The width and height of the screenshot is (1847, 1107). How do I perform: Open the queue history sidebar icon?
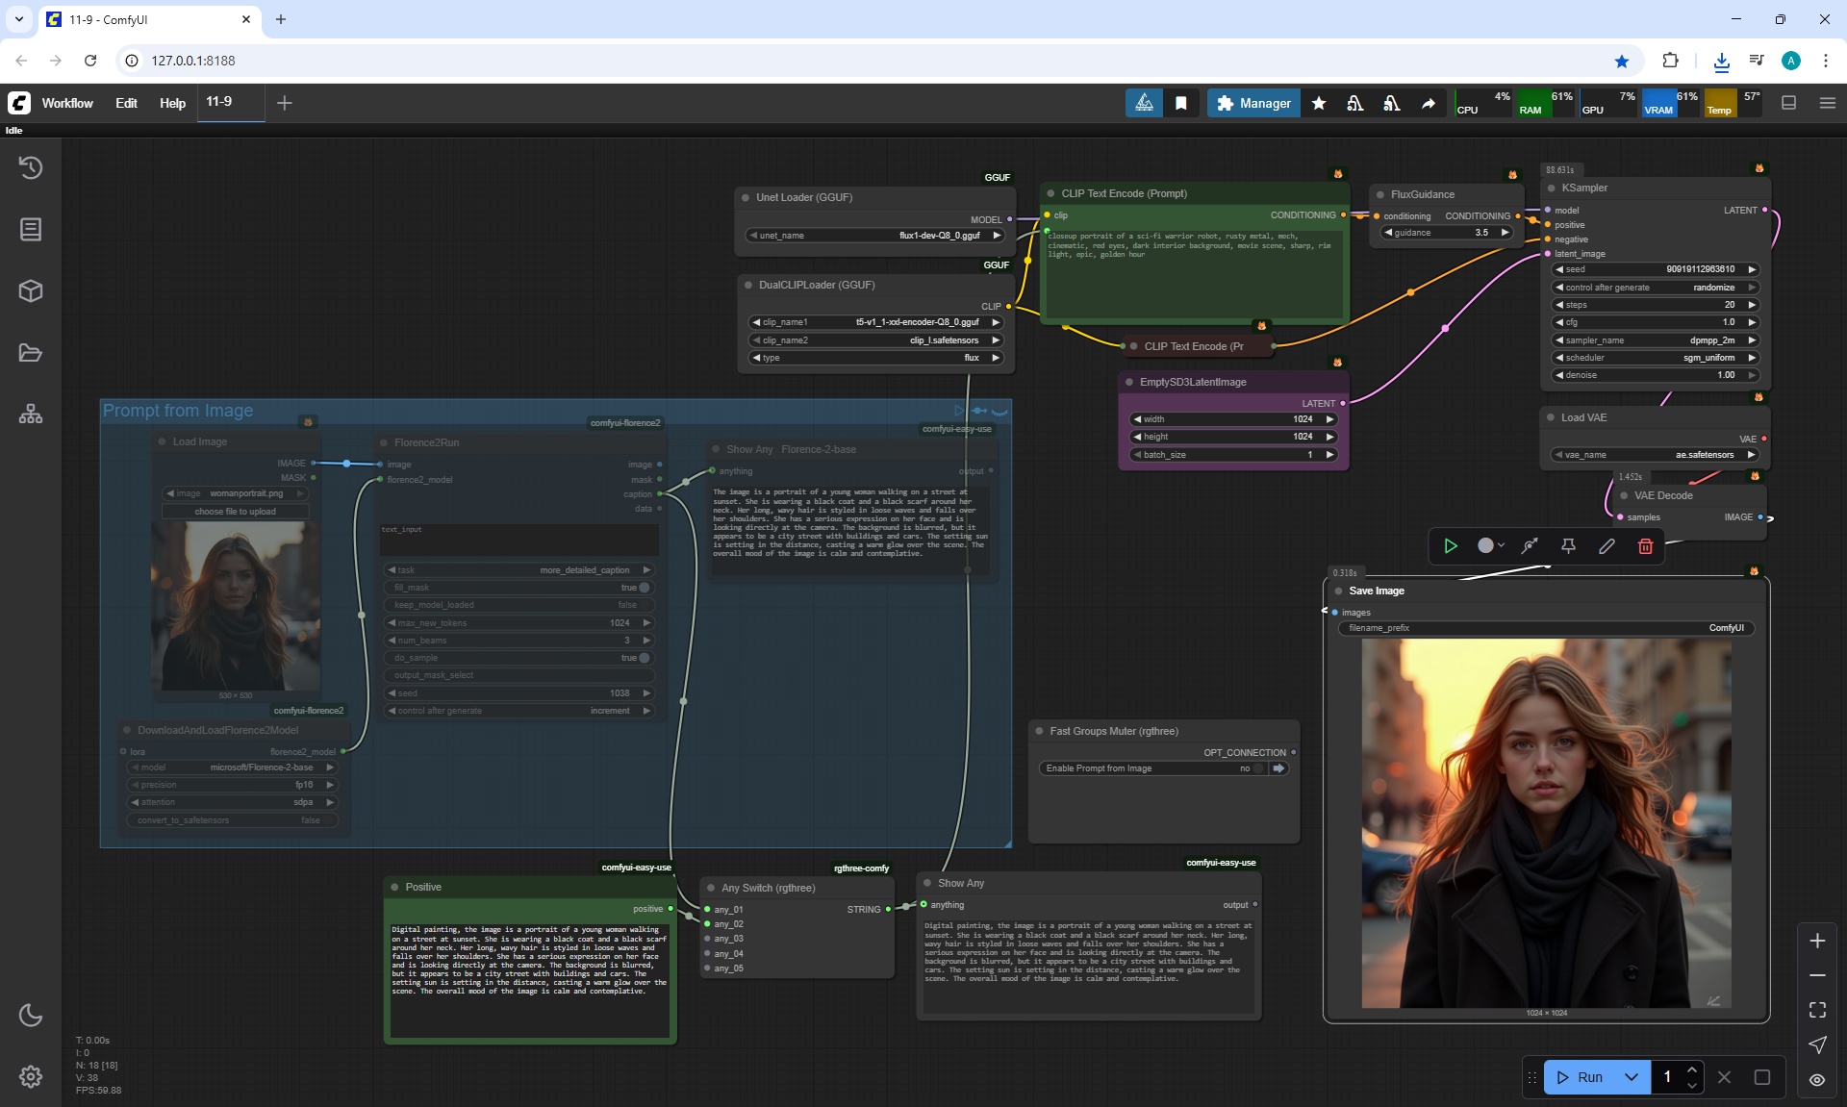click(31, 167)
